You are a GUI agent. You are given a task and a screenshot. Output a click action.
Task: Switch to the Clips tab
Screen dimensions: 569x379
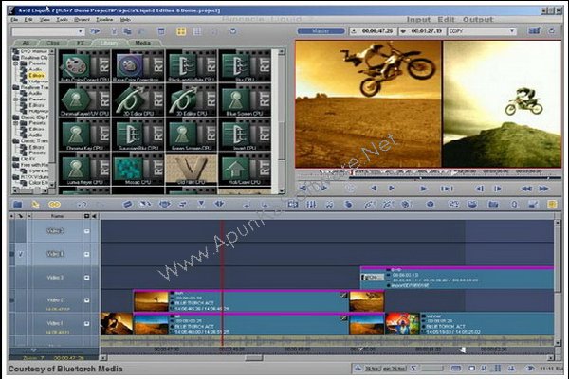(x=52, y=44)
